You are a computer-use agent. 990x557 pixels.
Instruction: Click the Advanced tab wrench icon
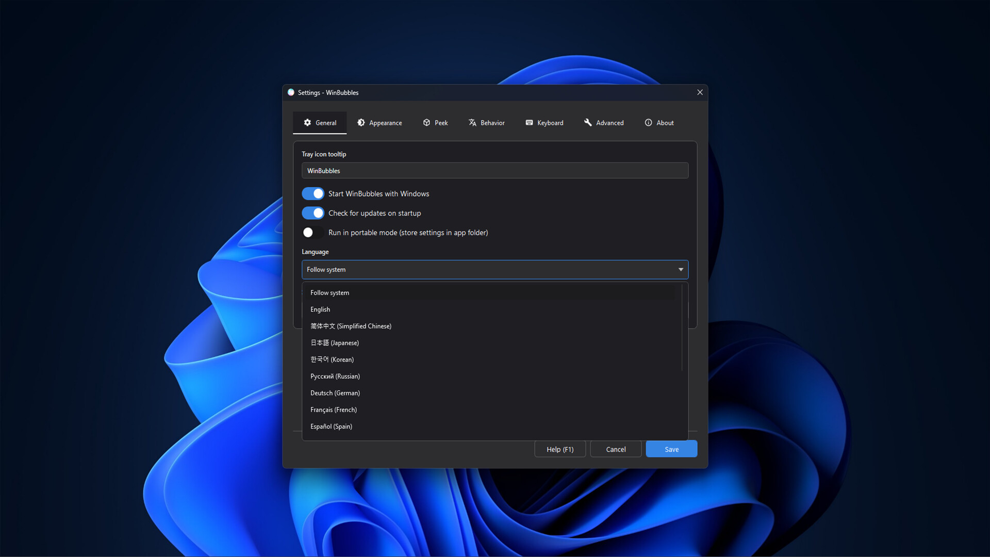[x=588, y=123]
